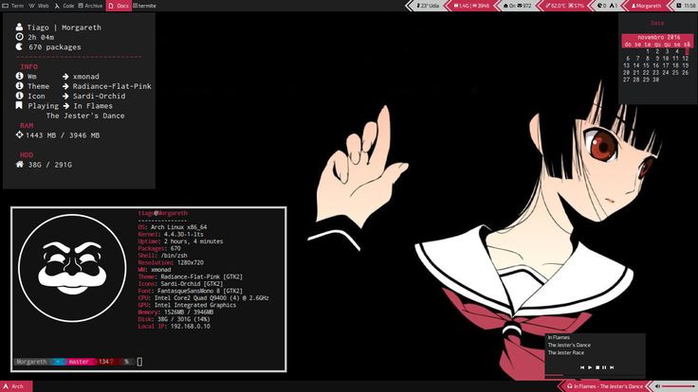Click the fsociety mask logo in terminal
The width and height of the screenshot is (698, 392).
pyautogui.click(x=72, y=268)
